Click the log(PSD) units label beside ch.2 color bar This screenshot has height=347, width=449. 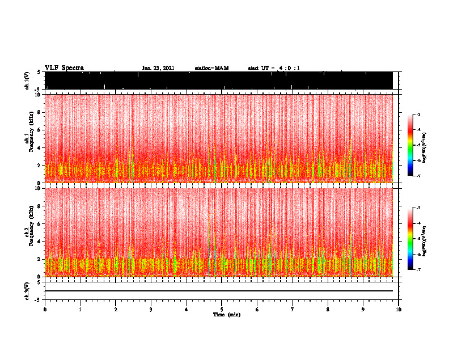tap(425, 241)
